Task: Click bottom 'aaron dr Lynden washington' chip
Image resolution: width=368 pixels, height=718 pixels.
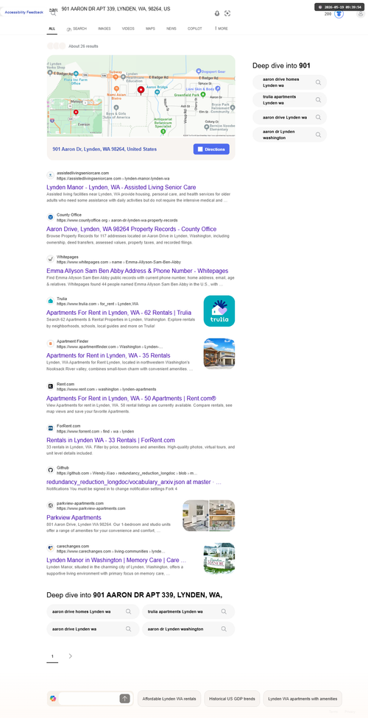Action: [x=188, y=629]
